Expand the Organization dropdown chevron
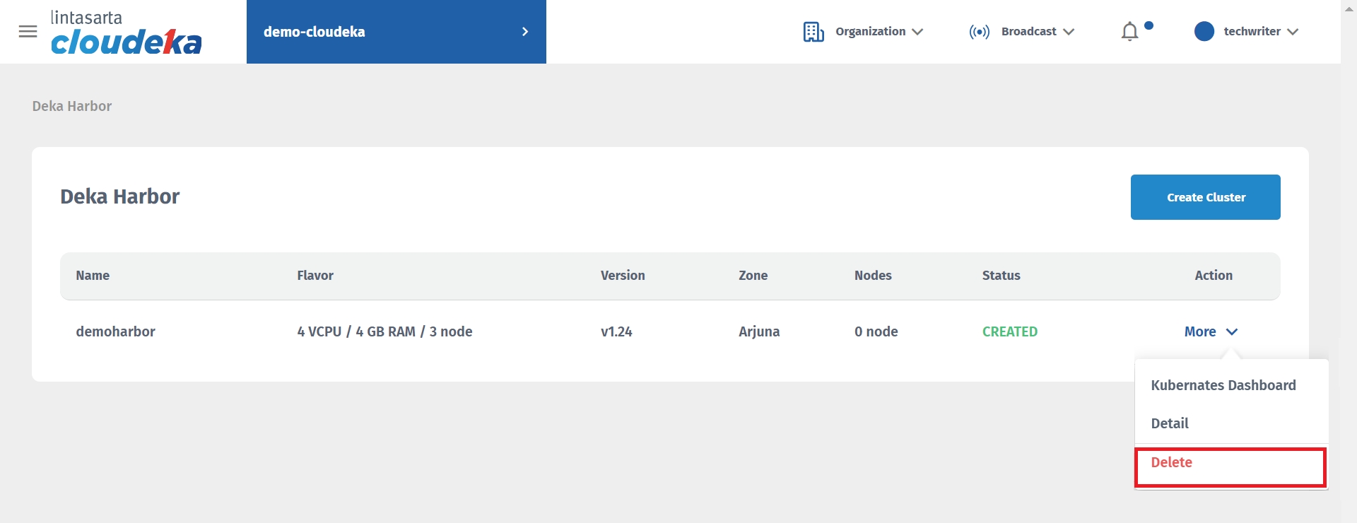Image resolution: width=1357 pixels, height=523 pixels. [917, 32]
